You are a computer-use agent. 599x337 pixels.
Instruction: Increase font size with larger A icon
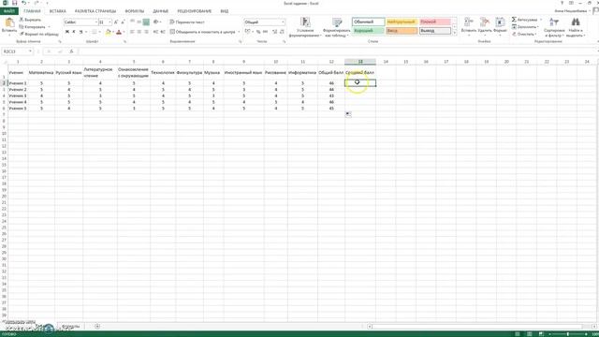tap(116, 22)
